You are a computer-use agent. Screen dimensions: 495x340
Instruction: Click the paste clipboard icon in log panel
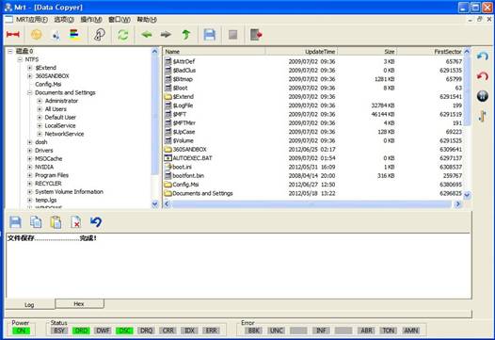pos(56,222)
